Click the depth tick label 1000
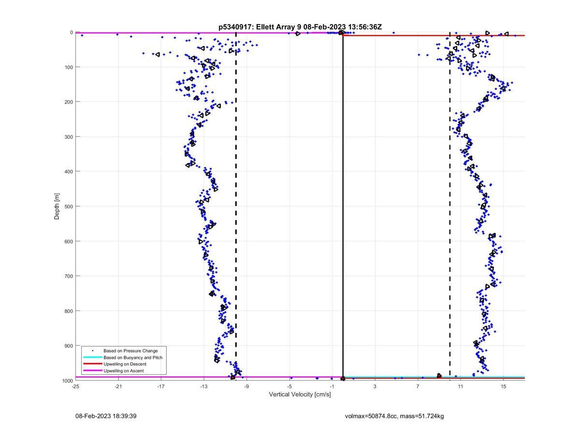580x428 pixels. point(67,381)
